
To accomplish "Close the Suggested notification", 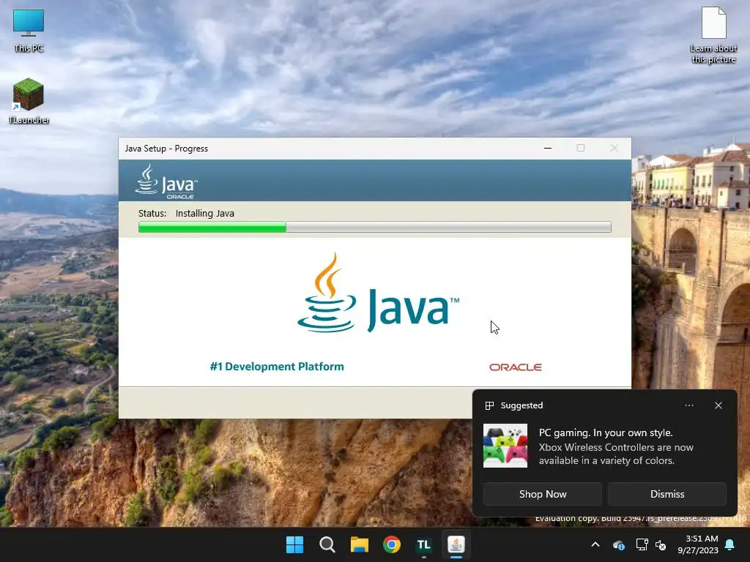I will (718, 405).
